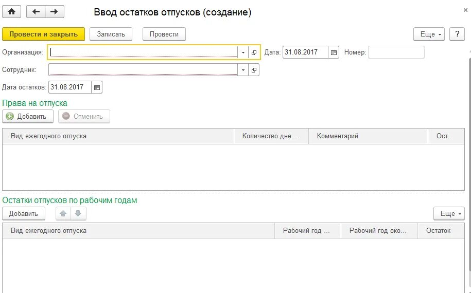Navigate forward with the right arrow

click(x=55, y=12)
